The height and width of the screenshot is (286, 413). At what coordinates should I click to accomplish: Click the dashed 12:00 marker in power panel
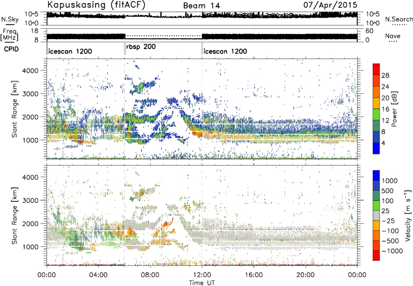(x=202, y=109)
